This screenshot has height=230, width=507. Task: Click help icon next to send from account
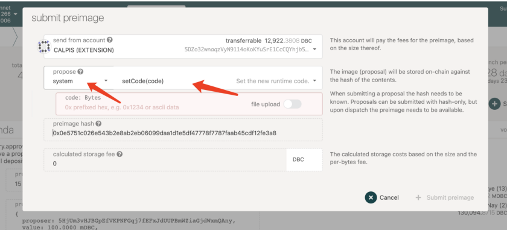click(x=110, y=40)
